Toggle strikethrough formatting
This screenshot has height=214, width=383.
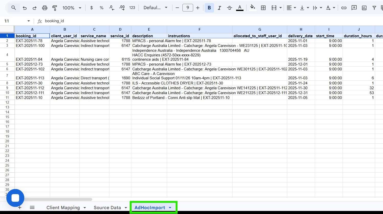[x=229, y=8]
